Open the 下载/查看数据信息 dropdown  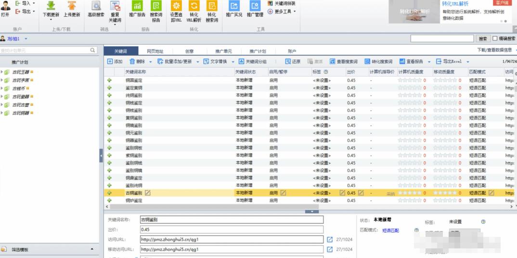496,50
